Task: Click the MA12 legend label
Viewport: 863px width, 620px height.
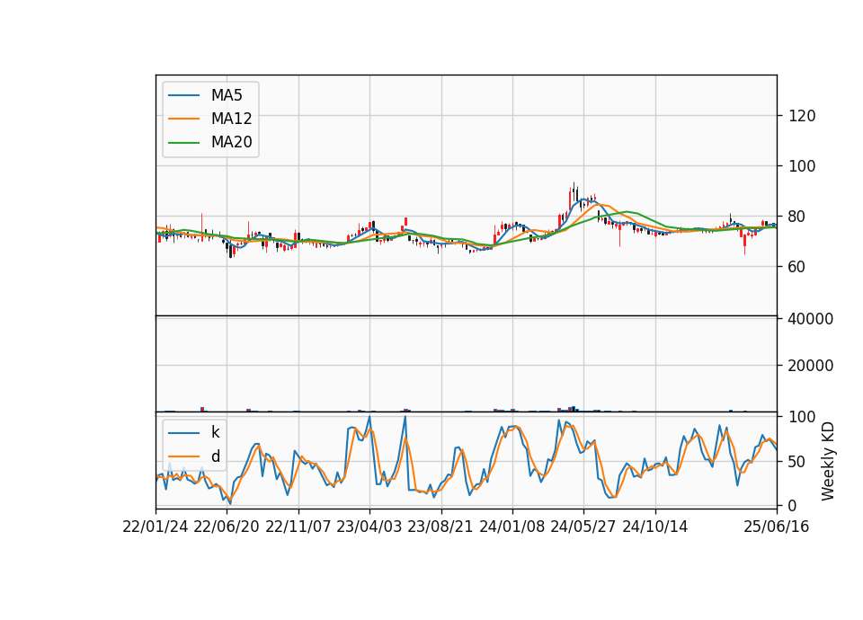Action: click(231, 119)
